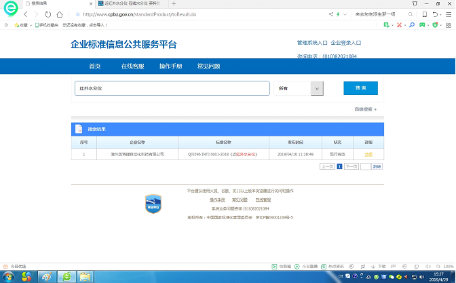Click 企业登录入口 link
Image resolution: width=456 pixels, height=283 pixels.
[x=346, y=43]
